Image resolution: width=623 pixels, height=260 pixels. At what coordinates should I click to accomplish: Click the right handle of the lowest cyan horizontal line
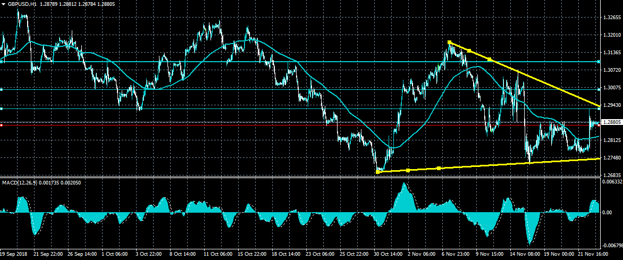[599, 108]
